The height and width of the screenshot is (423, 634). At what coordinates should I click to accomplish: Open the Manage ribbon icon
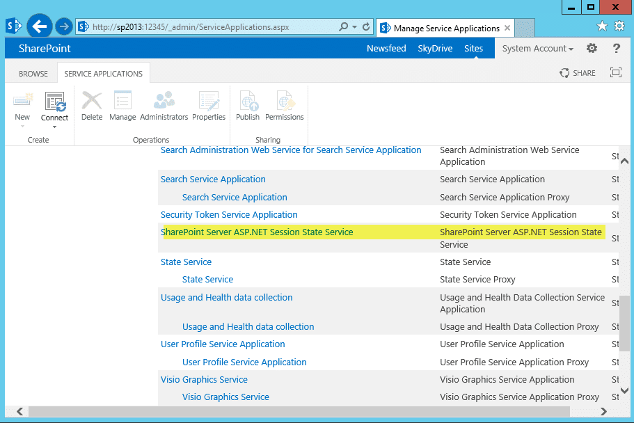(122, 106)
